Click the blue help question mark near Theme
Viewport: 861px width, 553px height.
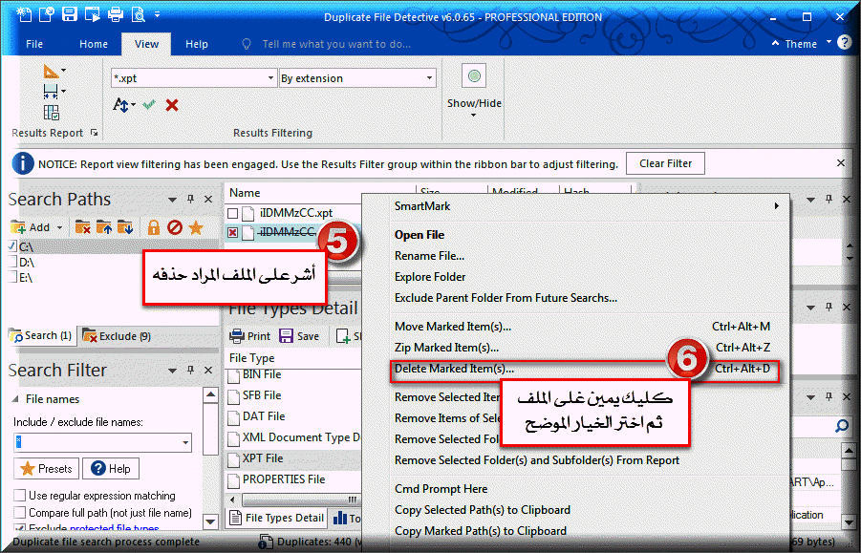pyautogui.click(x=844, y=43)
